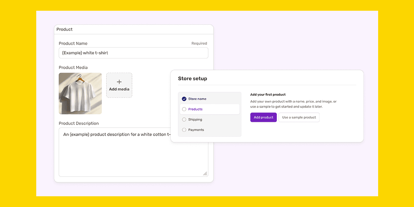
Task: Click the Store setup heading
Action: [x=193, y=78]
